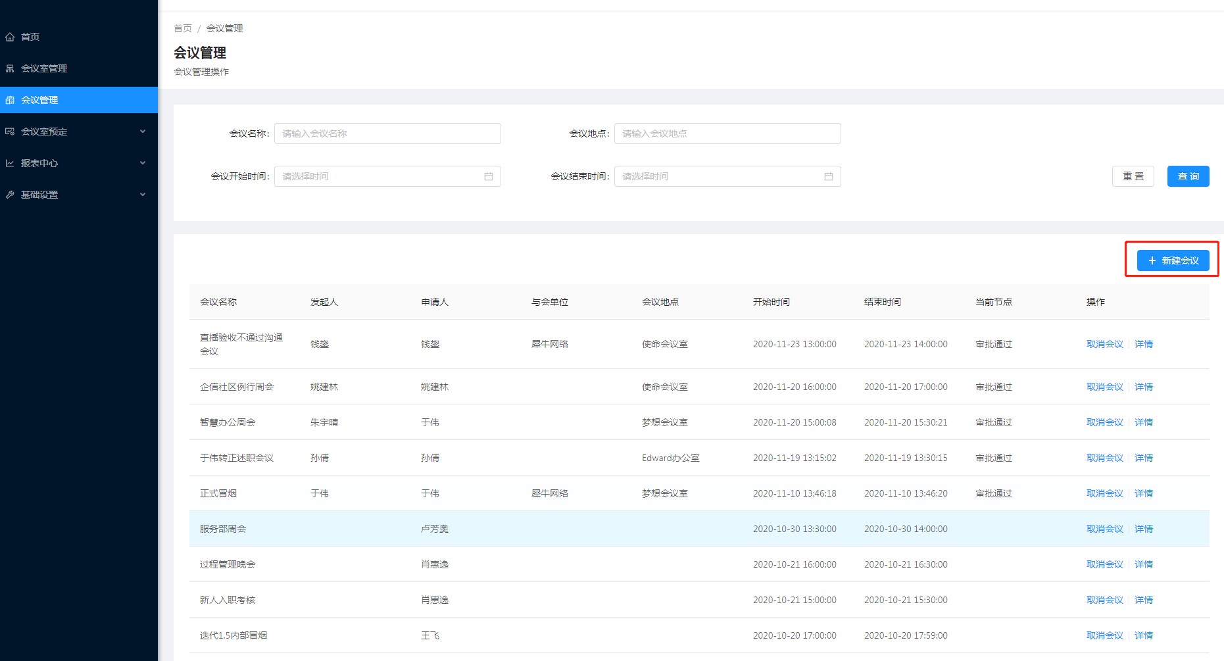This screenshot has width=1224, height=661.
Task: Cancel the 过程管理晚会 meeting
Action: tap(1105, 564)
